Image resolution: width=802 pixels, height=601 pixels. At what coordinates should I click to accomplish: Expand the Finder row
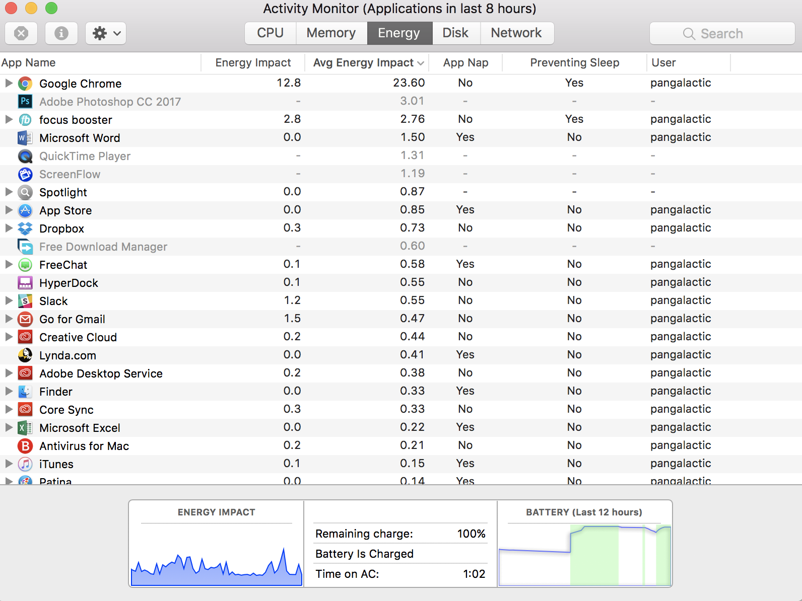pos(9,391)
